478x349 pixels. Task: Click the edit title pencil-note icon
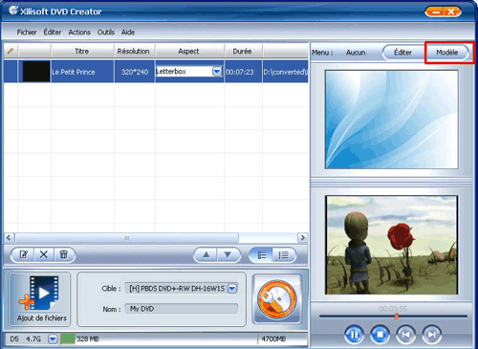pyautogui.click(x=24, y=254)
